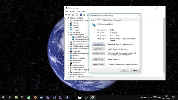Screen dimensions: 178x100
Task: Open the notification center icon
Action: click(x=174, y=97)
